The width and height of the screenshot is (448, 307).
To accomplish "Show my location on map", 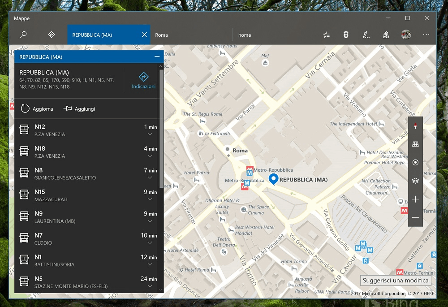I will point(415,162).
